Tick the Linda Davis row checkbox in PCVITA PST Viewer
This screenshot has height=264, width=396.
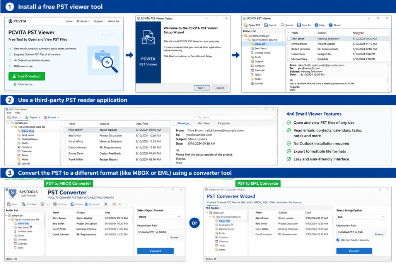(288, 54)
